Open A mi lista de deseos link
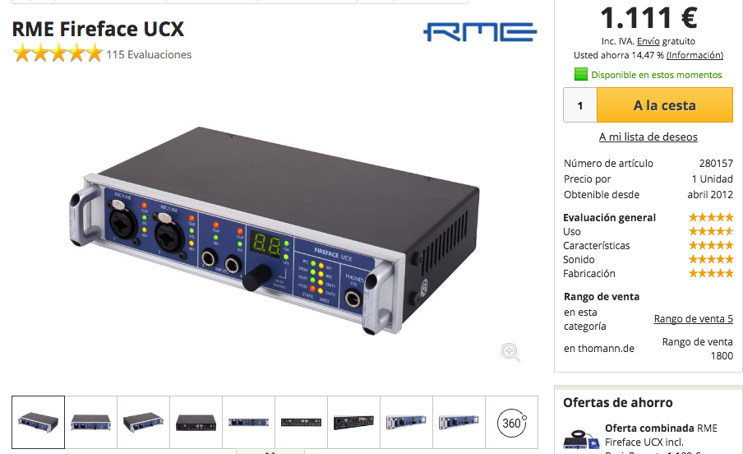The image size is (743, 454). [648, 137]
